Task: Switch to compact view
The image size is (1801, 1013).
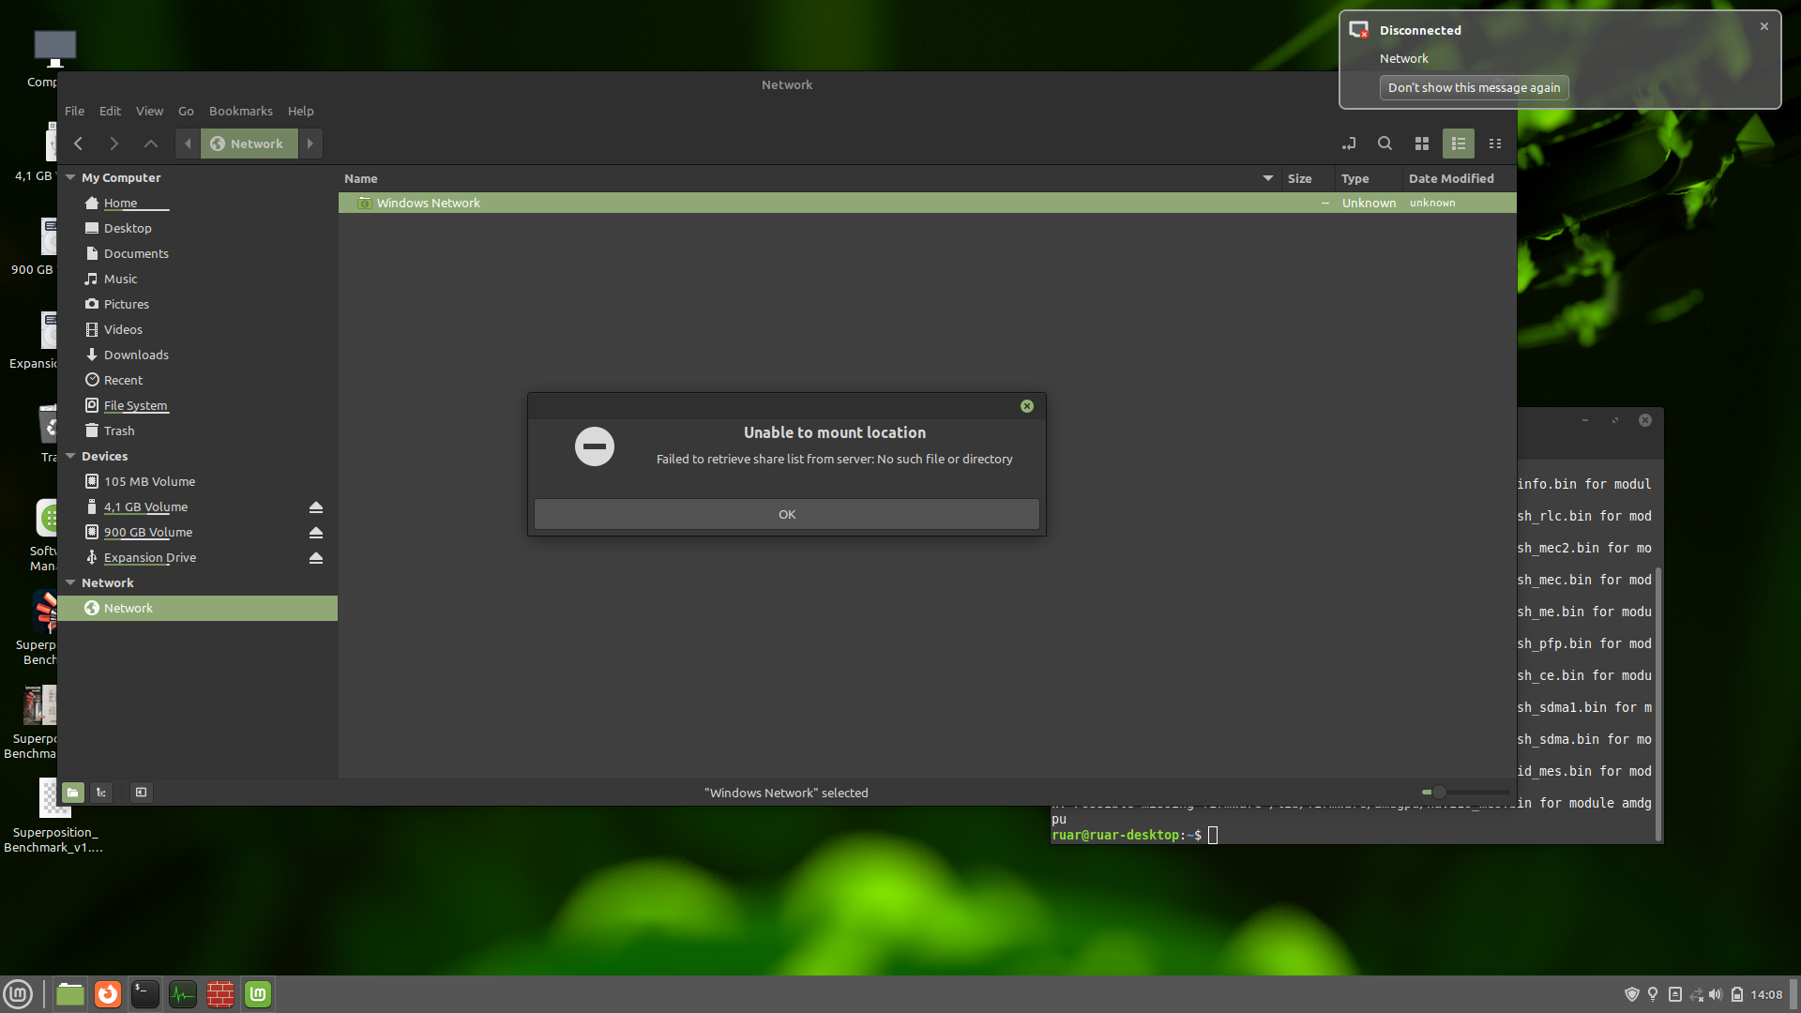Action: click(x=1495, y=144)
